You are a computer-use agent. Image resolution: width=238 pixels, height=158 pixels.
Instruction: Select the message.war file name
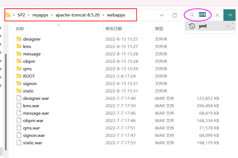36,113
